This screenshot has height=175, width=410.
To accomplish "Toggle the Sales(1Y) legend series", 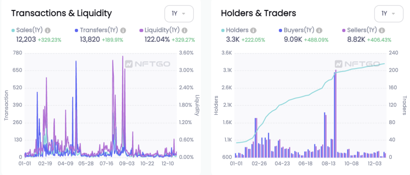I will point(27,30).
